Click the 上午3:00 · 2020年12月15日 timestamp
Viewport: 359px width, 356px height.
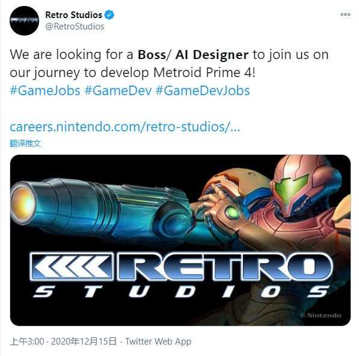63,342
